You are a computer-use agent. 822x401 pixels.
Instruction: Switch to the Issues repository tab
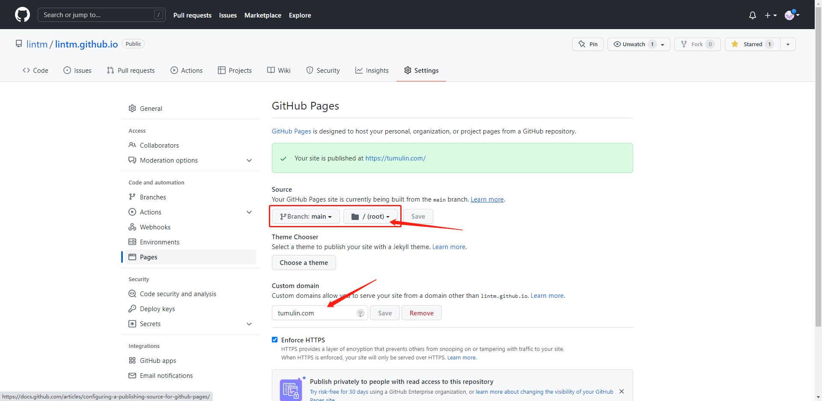(77, 71)
